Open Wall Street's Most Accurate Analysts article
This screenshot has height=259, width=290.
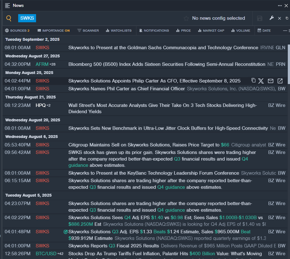163,108
